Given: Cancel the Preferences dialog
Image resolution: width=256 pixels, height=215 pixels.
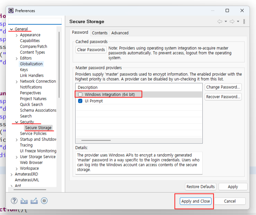Looking at the screenshot, I should 230,201.
